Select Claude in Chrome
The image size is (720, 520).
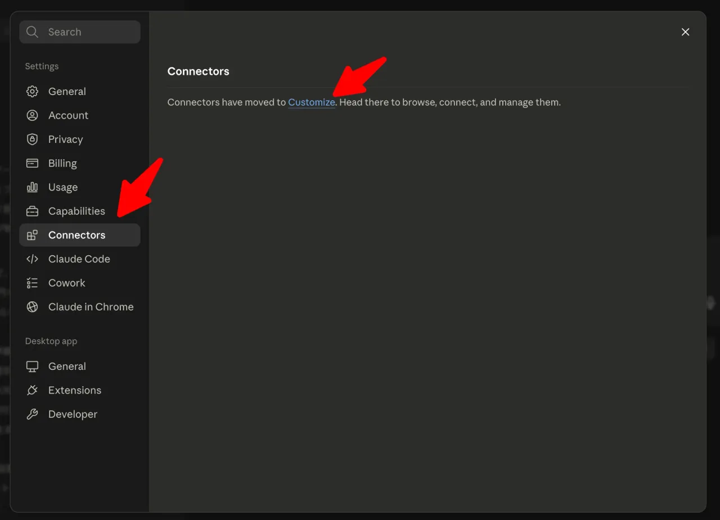pos(80,307)
